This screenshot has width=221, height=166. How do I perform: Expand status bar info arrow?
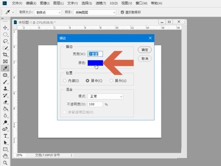coord(72,155)
